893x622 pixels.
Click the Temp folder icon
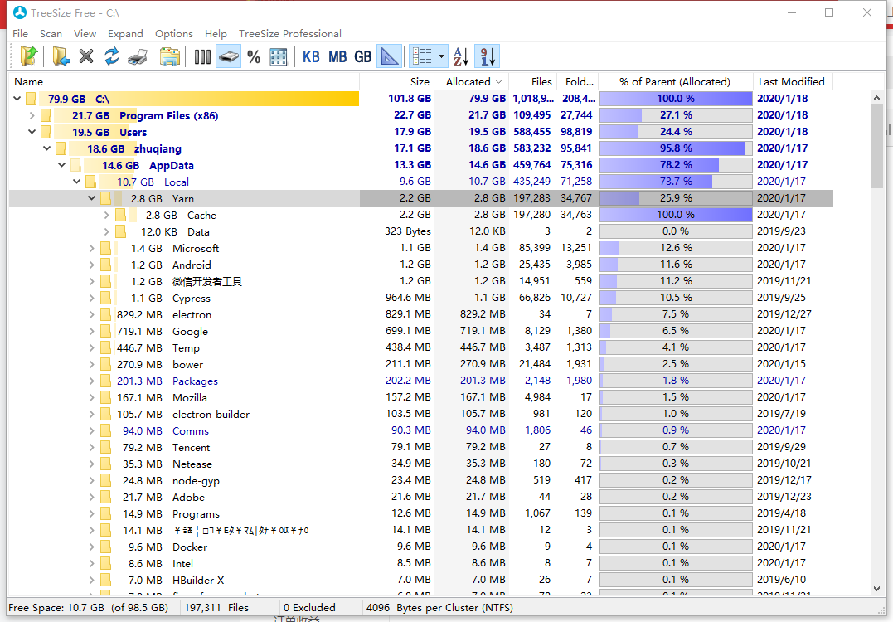105,347
